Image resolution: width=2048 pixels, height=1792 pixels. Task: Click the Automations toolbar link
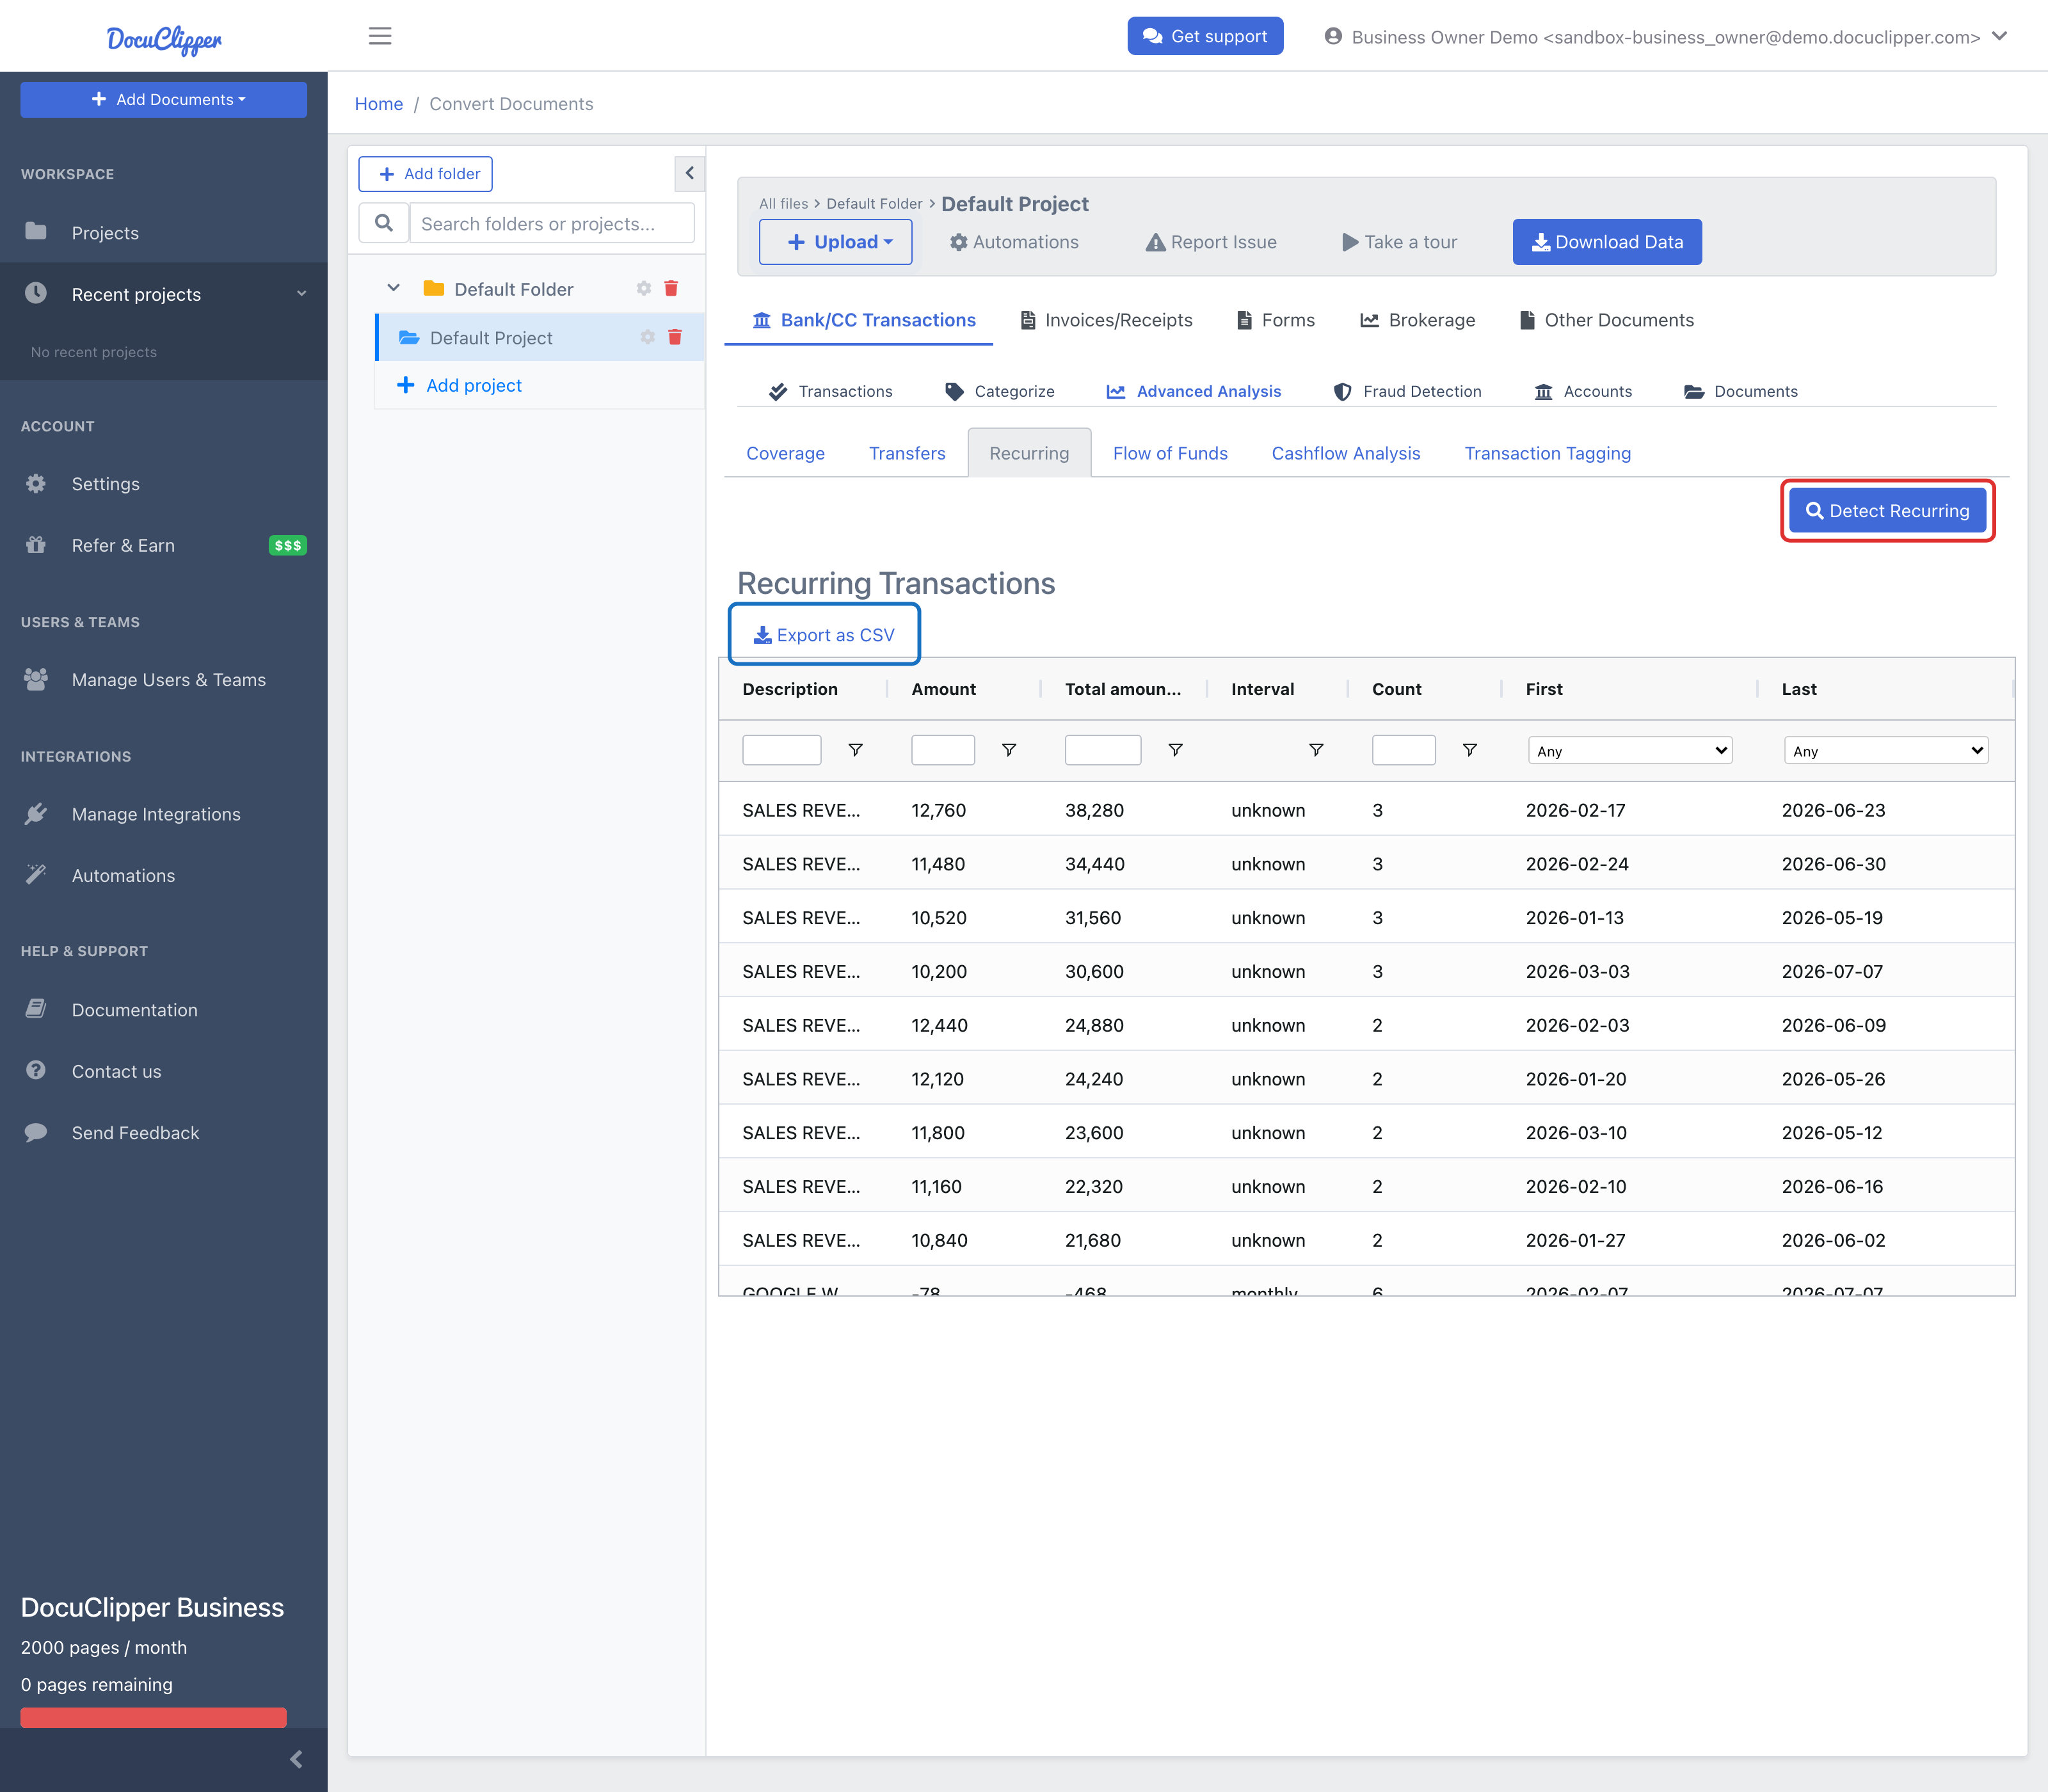coord(1014,242)
